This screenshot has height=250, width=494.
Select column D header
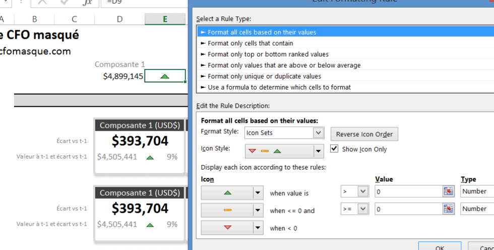[119, 19]
